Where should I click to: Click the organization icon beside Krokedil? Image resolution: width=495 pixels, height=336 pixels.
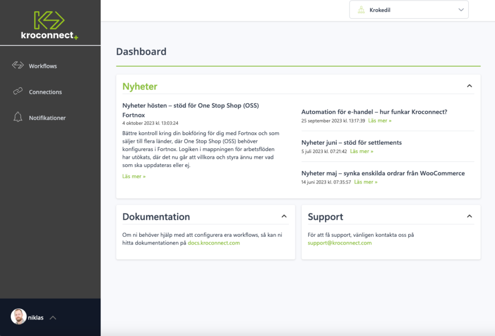361,10
